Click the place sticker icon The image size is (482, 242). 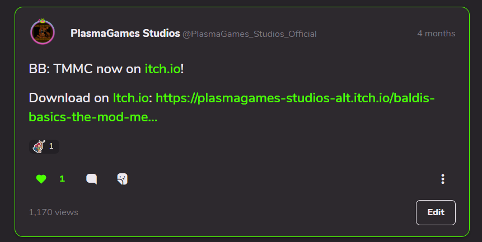[123, 179]
